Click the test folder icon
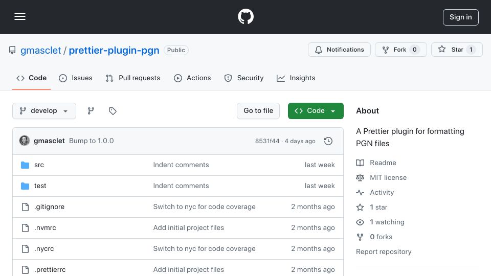Screen dimensions: 491x276 click(x=25, y=186)
